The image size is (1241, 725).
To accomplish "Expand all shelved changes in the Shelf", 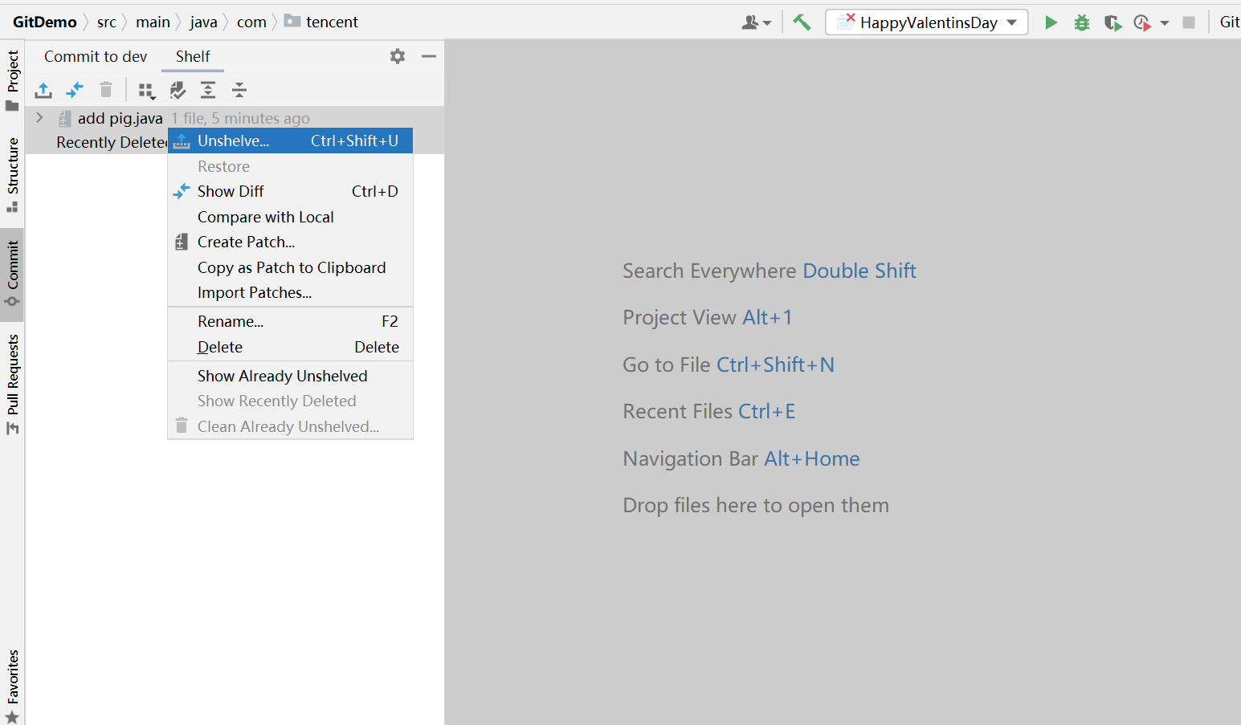I will [x=208, y=90].
